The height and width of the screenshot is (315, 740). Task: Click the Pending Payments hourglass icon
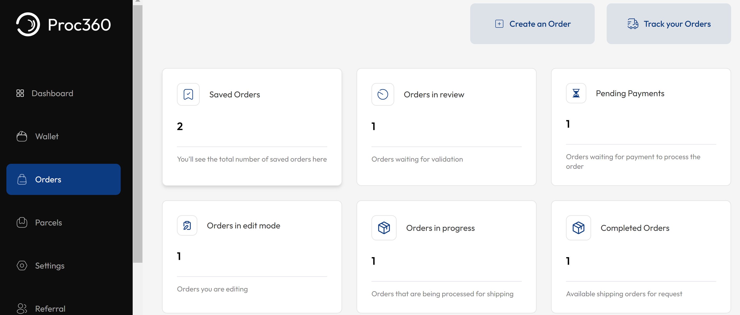(576, 93)
